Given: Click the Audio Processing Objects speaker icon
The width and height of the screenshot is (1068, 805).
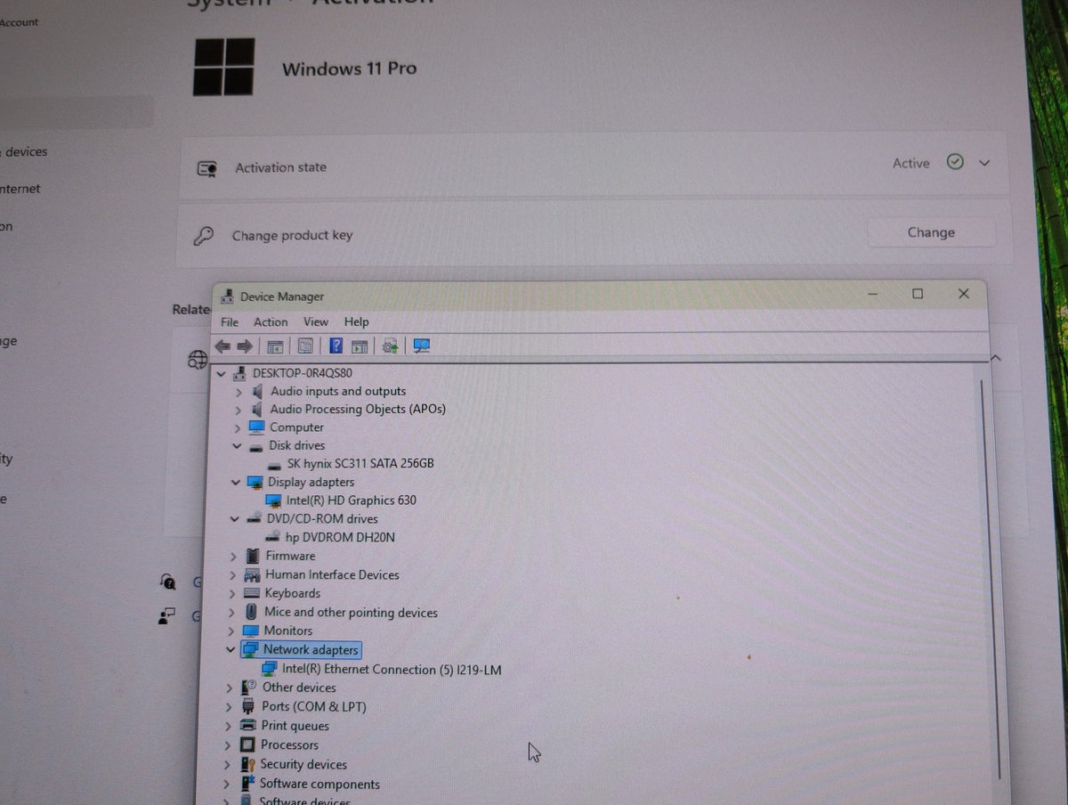Looking at the screenshot, I should (x=258, y=409).
